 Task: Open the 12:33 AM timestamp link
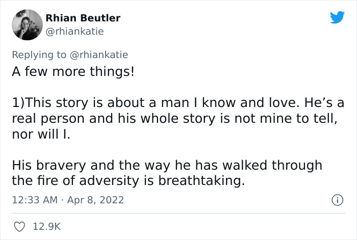click(x=35, y=200)
